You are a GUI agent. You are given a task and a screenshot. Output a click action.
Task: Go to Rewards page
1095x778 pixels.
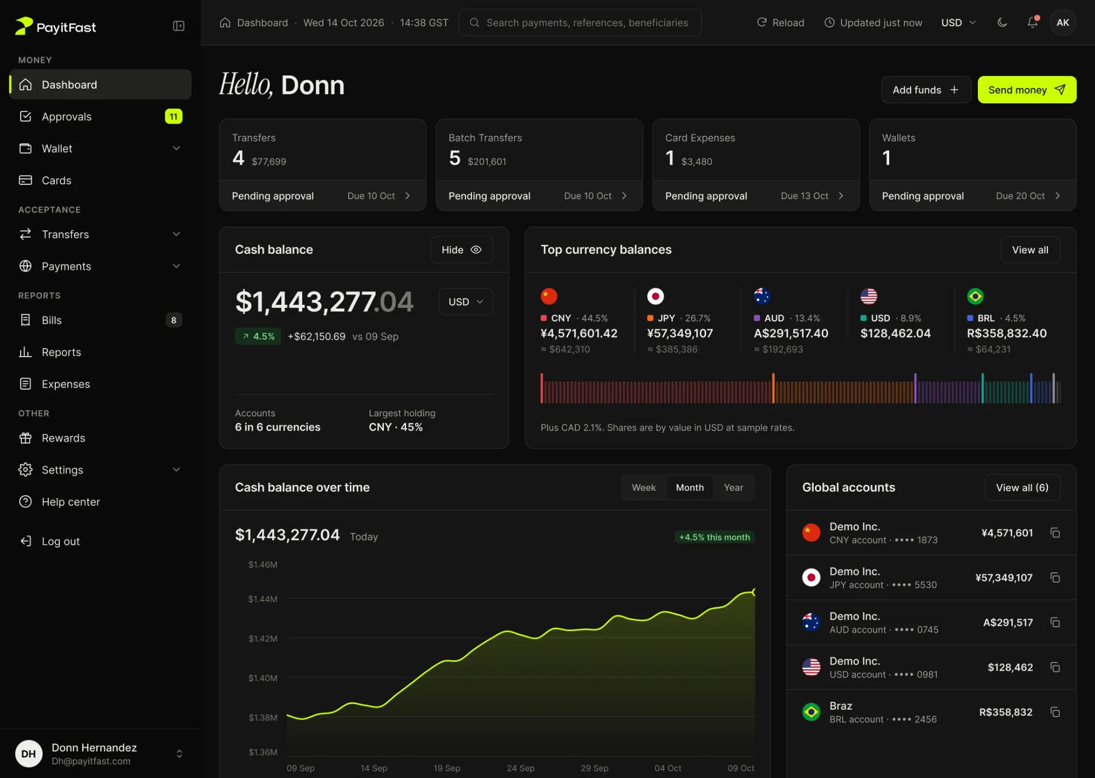[100, 438]
